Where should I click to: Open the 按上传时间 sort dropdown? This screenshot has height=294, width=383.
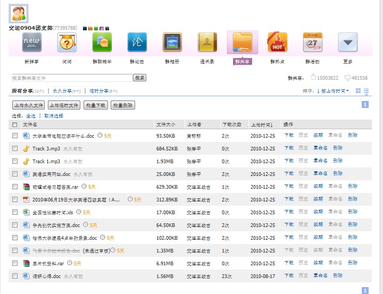point(333,91)
